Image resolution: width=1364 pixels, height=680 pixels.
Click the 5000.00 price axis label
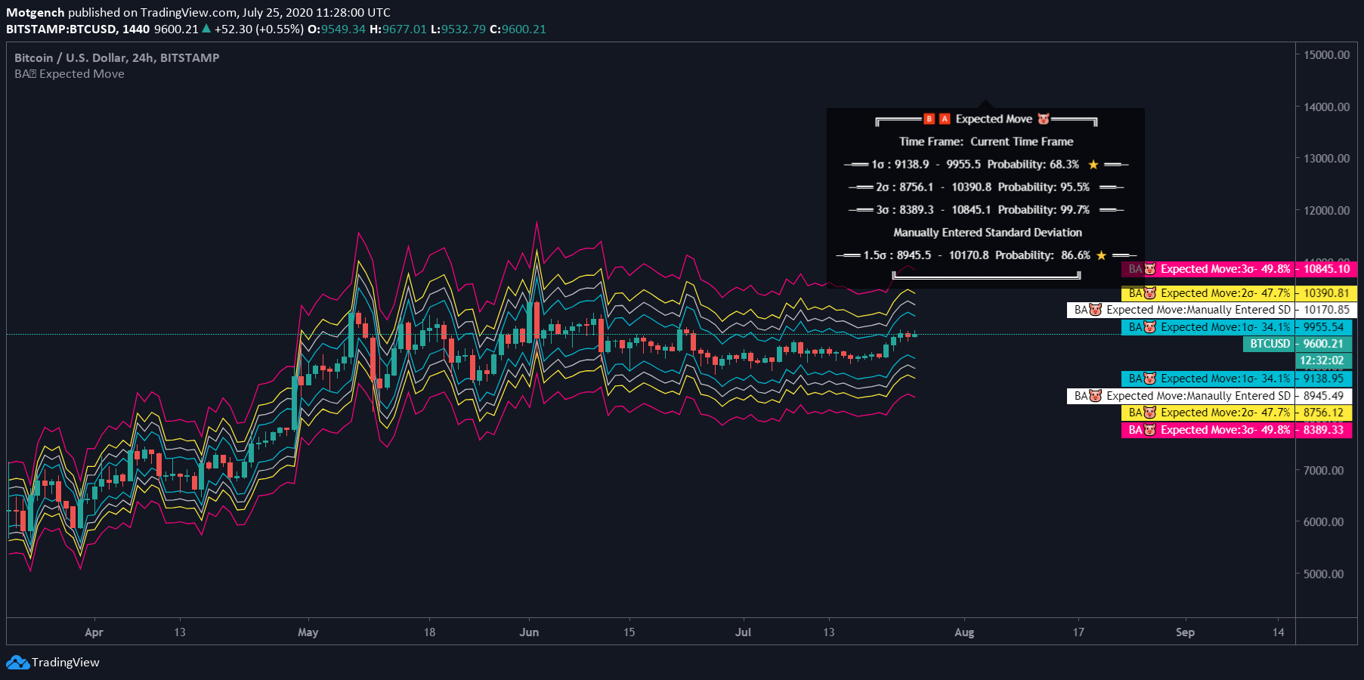click(1323, 574)
